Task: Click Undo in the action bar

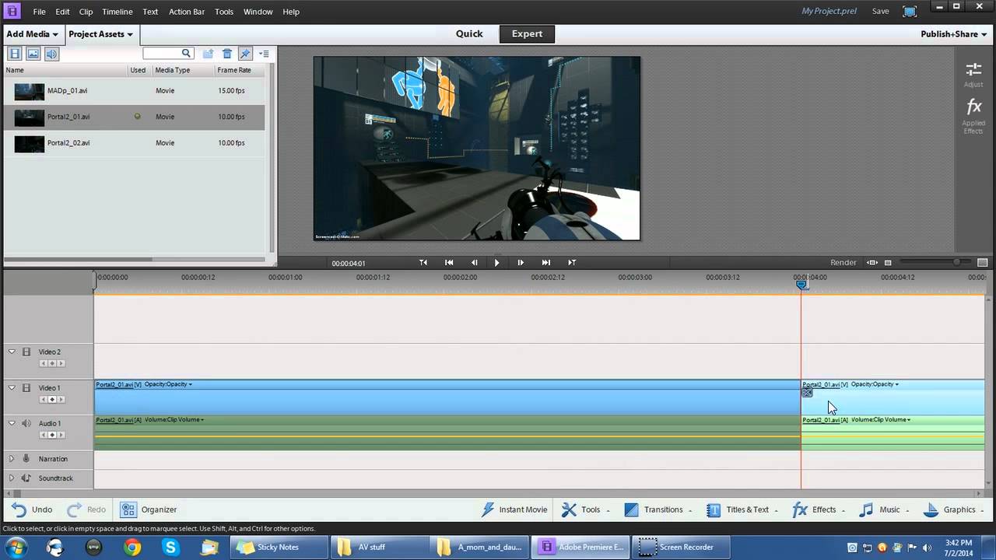Action: pyautogui.click(x=32, y=509)
